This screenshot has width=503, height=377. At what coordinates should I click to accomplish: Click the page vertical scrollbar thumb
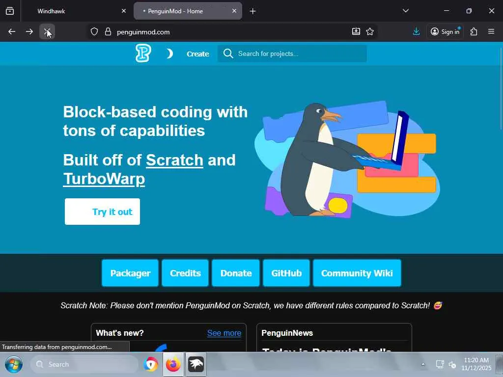(501, 89)
